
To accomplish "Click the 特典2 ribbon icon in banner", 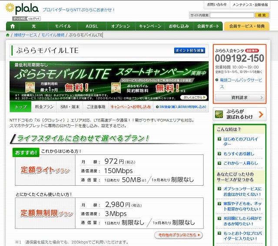I will tap(116, 88).
